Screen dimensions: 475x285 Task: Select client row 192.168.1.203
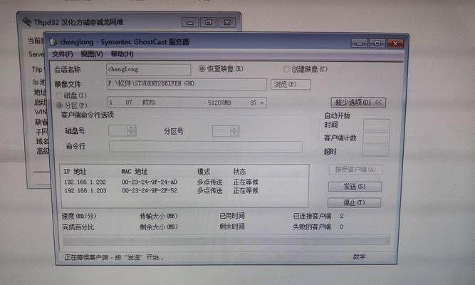[161, 190]
